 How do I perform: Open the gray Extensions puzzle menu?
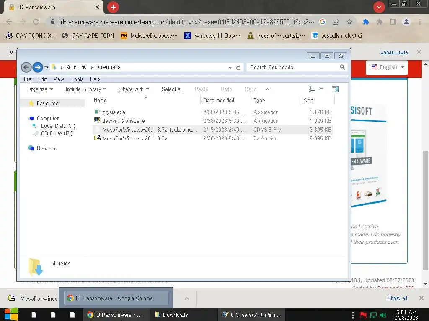[379, 22]
